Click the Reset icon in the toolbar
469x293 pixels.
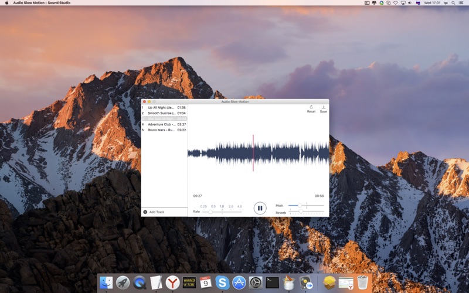(311, 107)
